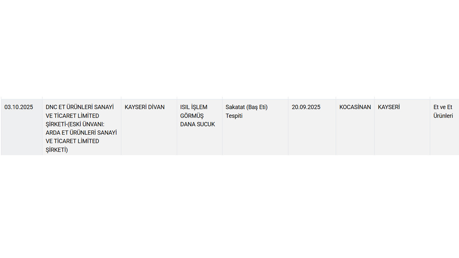
Task: Click the word GÖRMÜŞ
Action: click(192, 116)
